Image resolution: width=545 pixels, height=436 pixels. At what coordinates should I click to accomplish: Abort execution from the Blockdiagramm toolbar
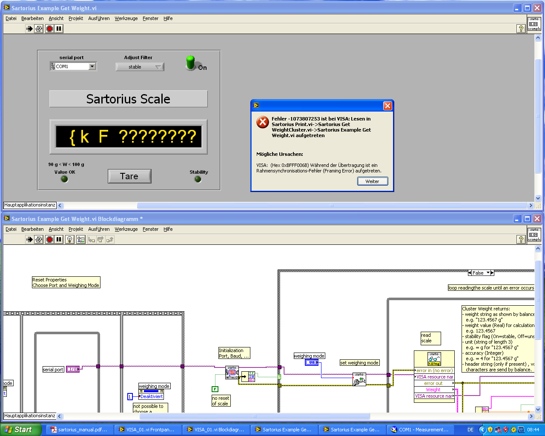(x=49, y=239)
